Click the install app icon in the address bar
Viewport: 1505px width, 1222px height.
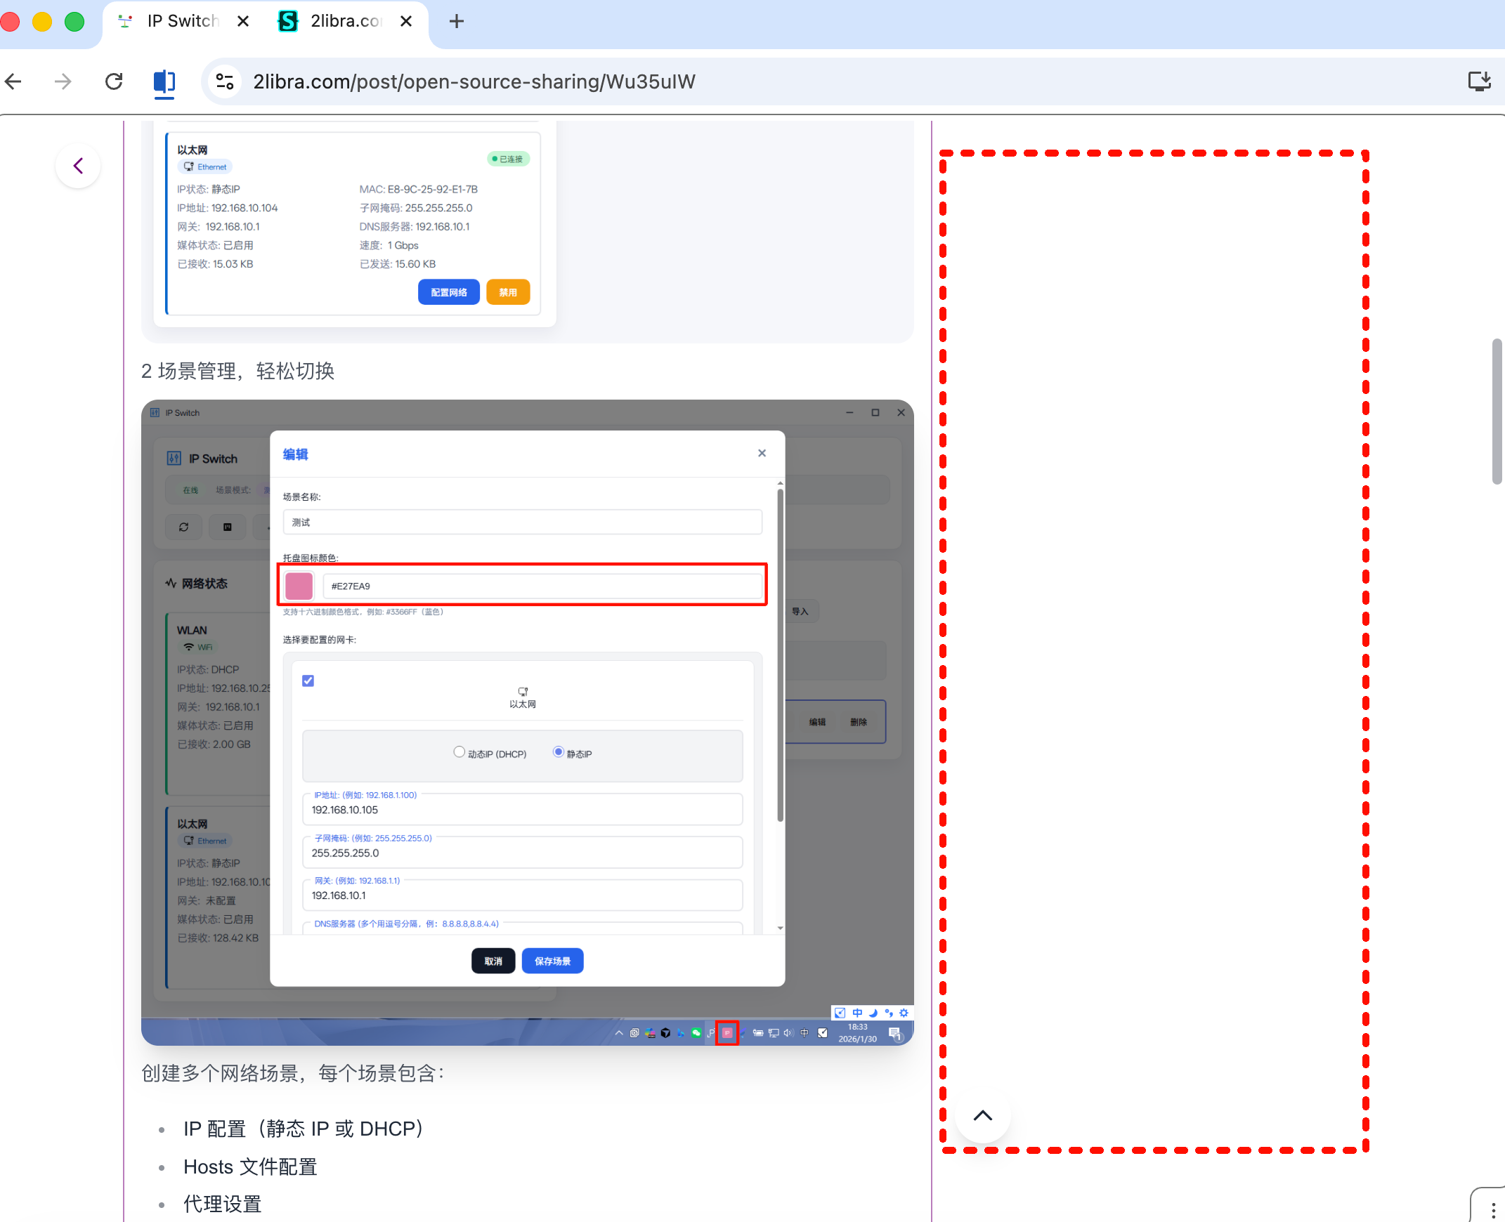[1478, 81]
